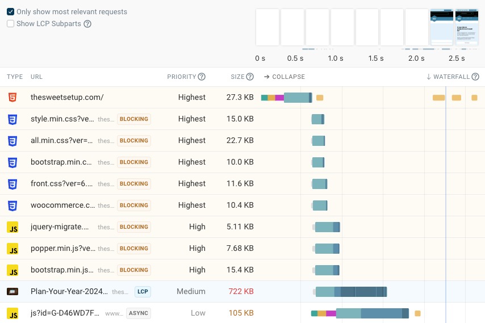485x323 pixels.
Task: Open jquery-migrate request details
Action: (60, 227)
